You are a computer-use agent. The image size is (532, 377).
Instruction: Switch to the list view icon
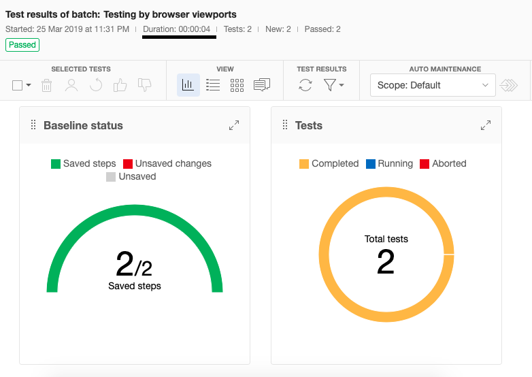pos(213,85)
